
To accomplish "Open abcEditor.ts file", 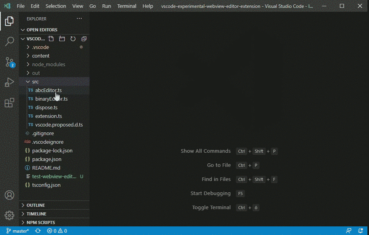I will point(54,90).
